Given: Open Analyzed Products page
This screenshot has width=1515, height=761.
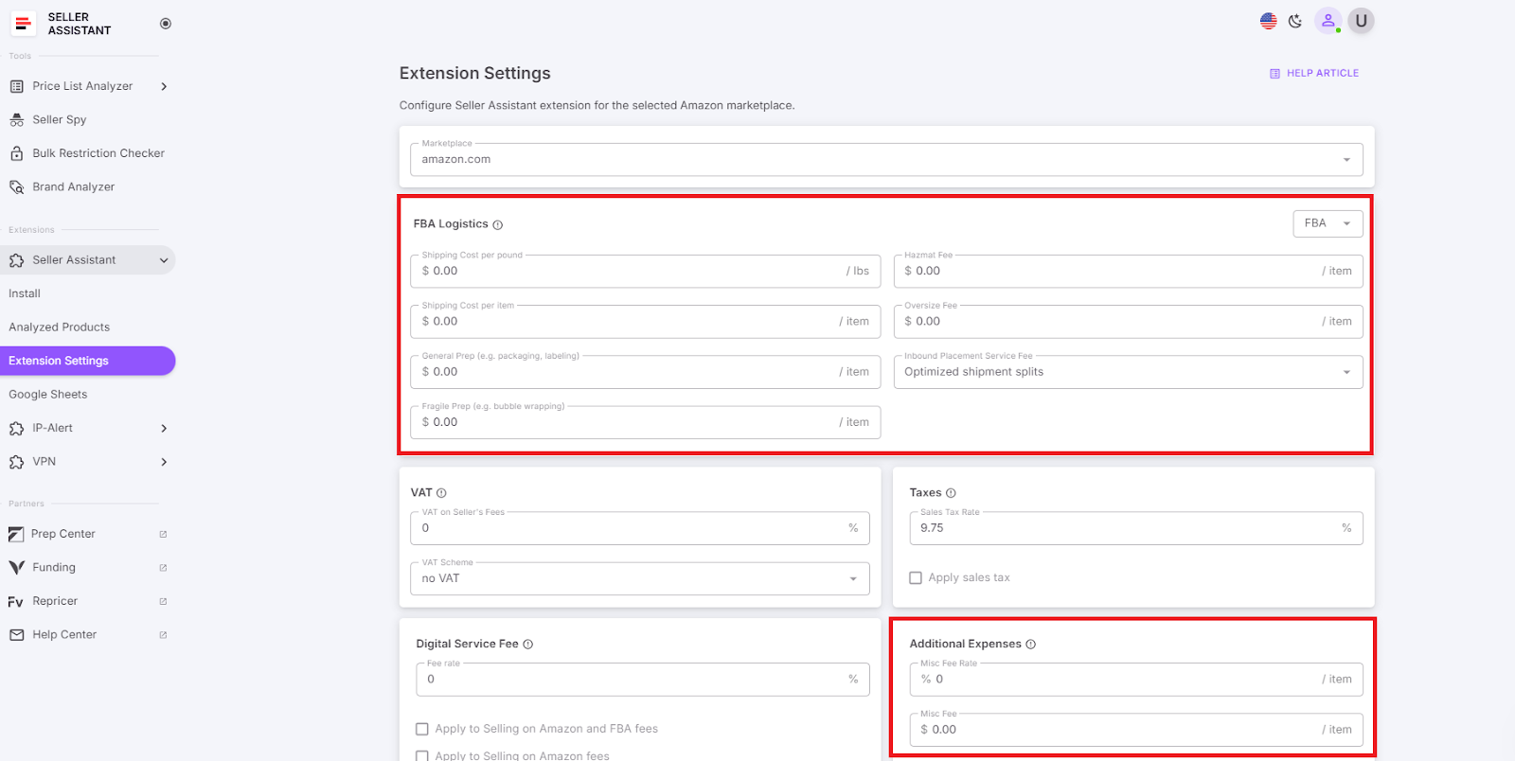Looking at the screenshot, I should click(x=60, y=327).
